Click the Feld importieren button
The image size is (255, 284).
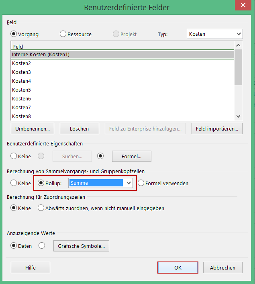(x=217, y=129)
